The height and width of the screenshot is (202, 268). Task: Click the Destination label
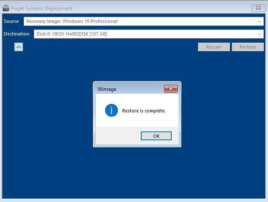[17, 34]
